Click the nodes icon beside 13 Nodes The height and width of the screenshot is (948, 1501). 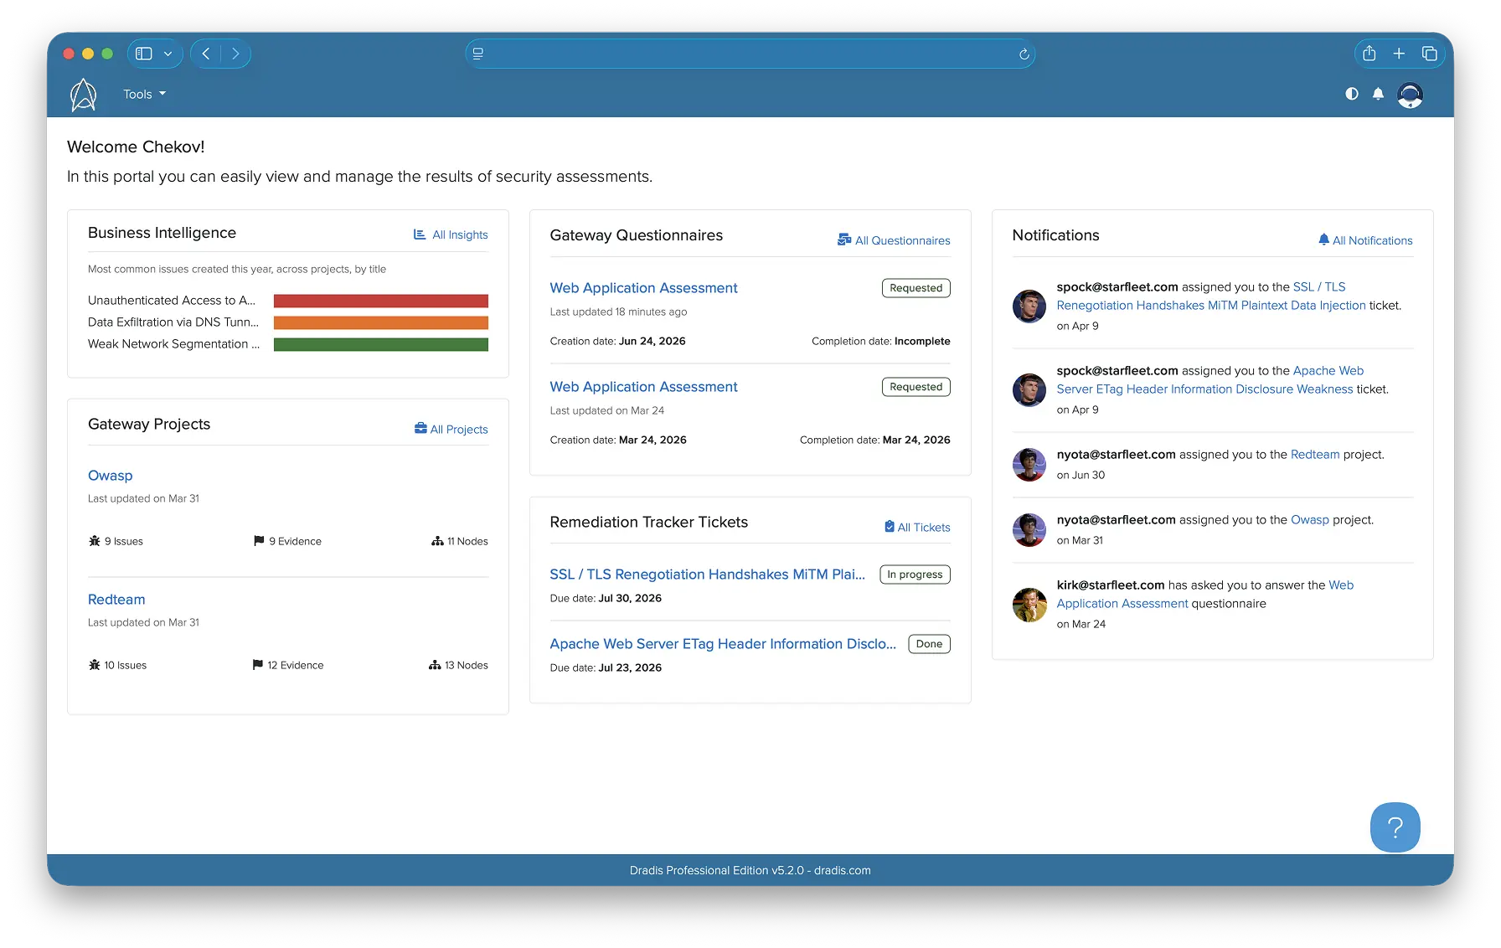pyautogui.click(x=435, y=665)
